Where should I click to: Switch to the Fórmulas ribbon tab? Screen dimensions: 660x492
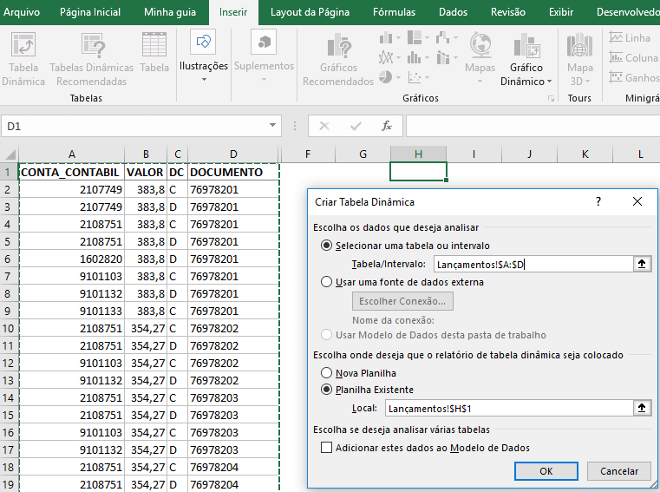[x=394, y=12]
